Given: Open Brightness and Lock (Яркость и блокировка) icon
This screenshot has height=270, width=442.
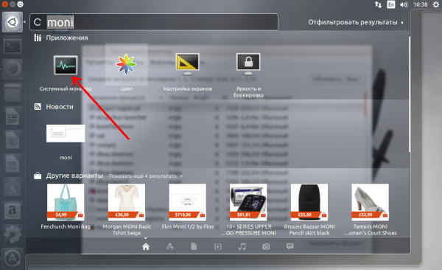Looking at the screenshot, I should point(248,64).
